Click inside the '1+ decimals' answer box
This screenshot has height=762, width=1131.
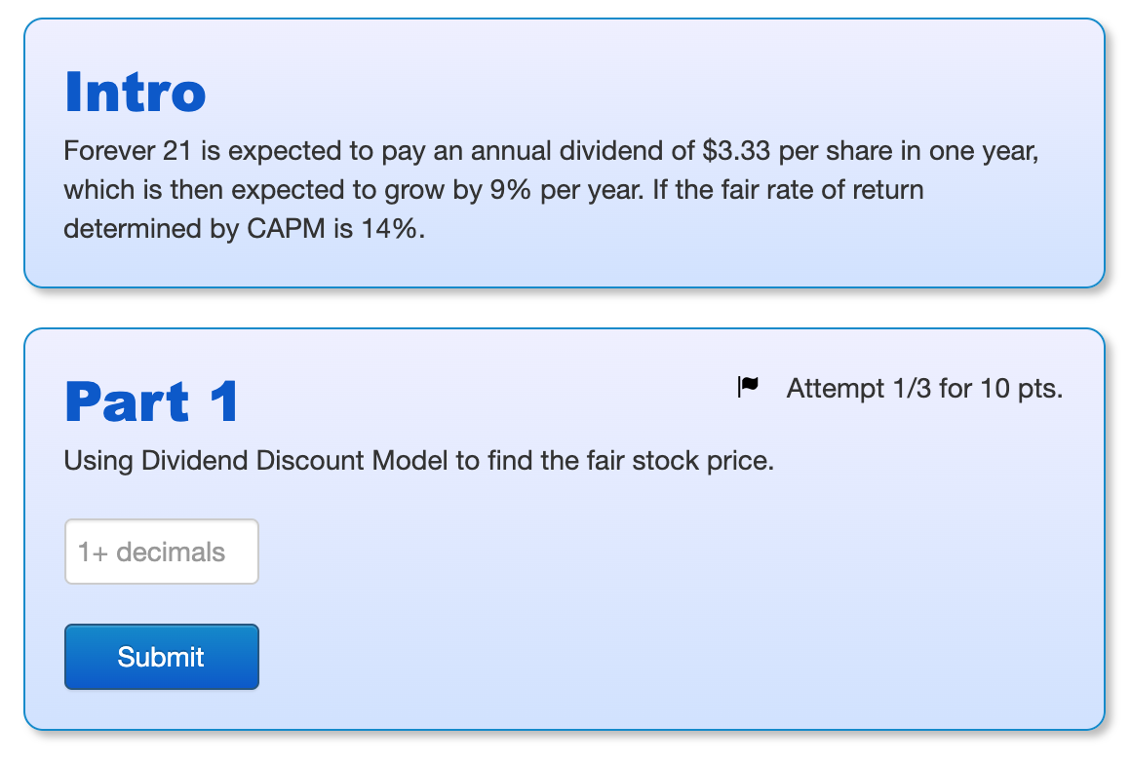point(161,551)
